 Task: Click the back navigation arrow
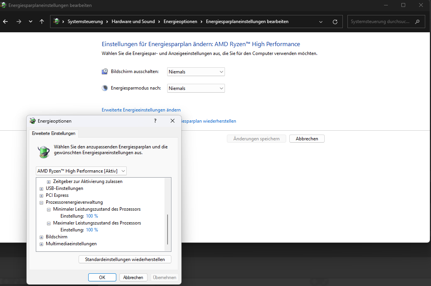(x=5, y=22)
